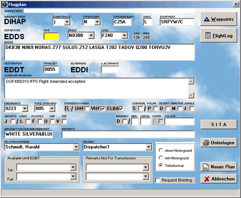Click the Remarks input field
The height and width of the screenshot is (198, 241).
pyautogui.click(x=127, y=134)
